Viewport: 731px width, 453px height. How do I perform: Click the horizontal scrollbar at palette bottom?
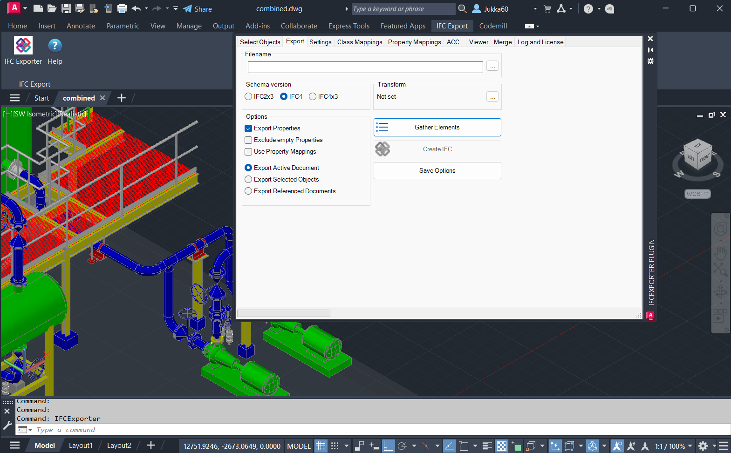pos(284,313)
